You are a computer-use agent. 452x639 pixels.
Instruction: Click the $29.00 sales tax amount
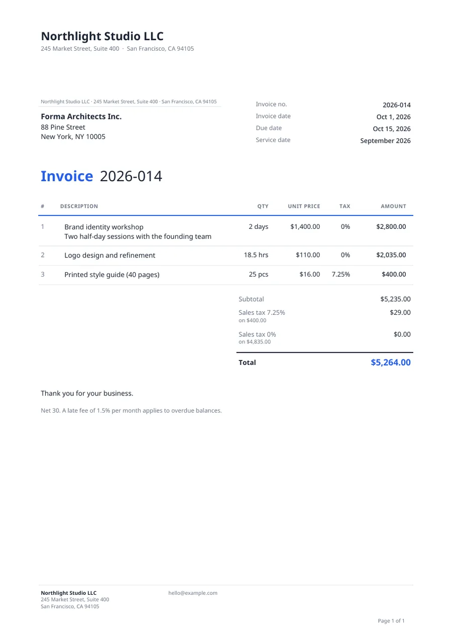(400, 312)
